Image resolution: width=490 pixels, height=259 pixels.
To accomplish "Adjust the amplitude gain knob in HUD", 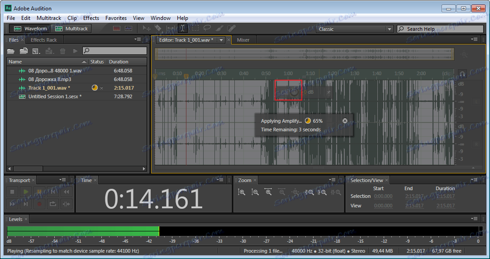I will [x=294, y=92].
